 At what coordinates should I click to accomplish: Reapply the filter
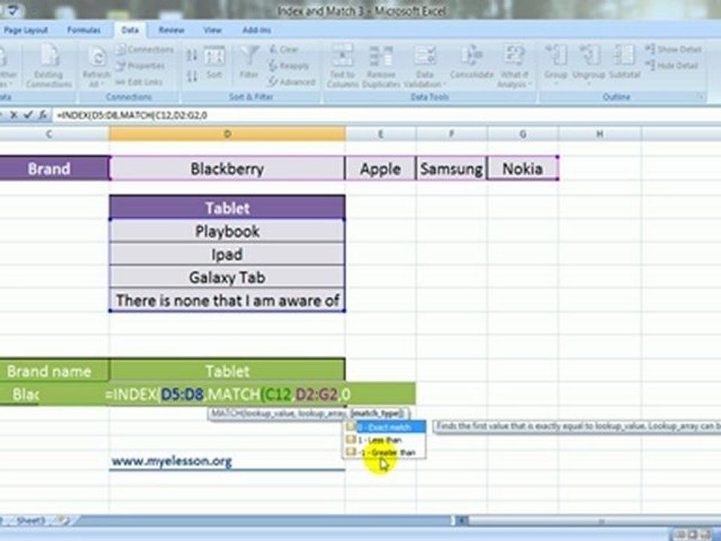[x=288, y=66]
